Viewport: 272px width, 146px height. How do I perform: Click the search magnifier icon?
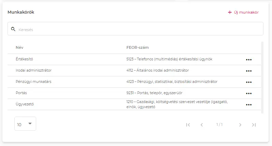pos(13,29)
